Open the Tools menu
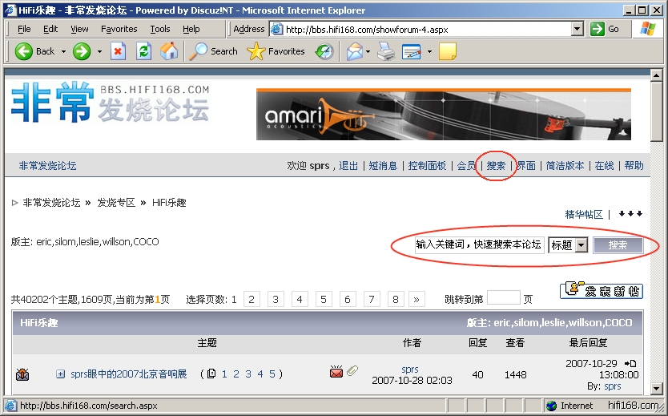 pyautogui.click(x=160, y=29)
